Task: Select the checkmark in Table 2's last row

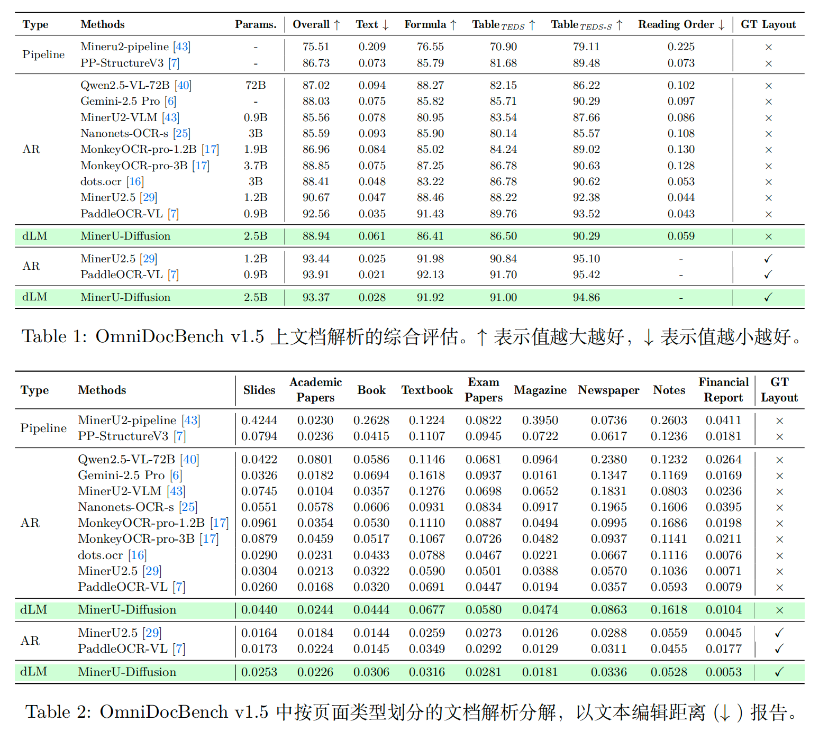Action: point(779,672)
